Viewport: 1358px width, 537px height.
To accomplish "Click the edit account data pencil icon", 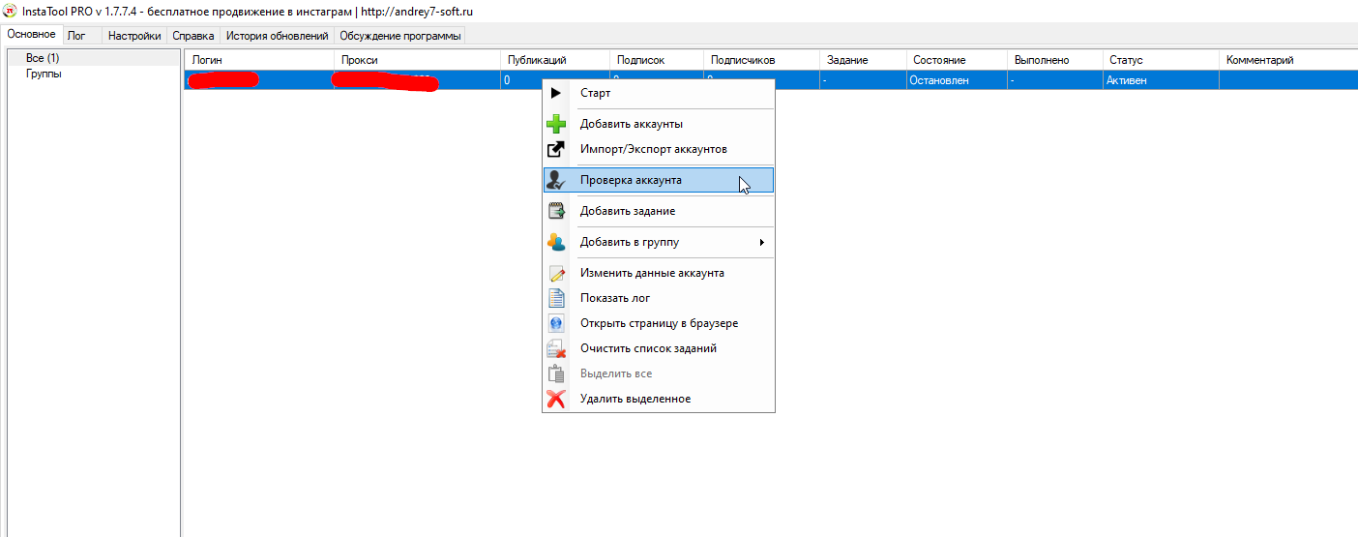I will [x=556, y=273].
